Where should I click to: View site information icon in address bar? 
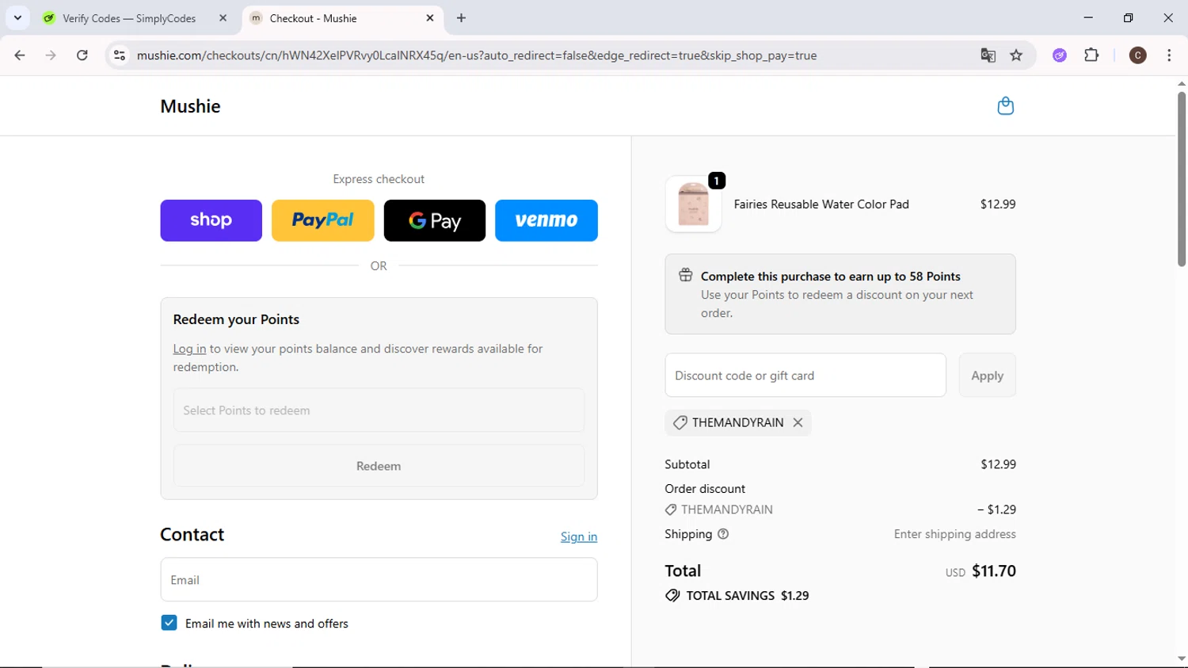[120, 55]
